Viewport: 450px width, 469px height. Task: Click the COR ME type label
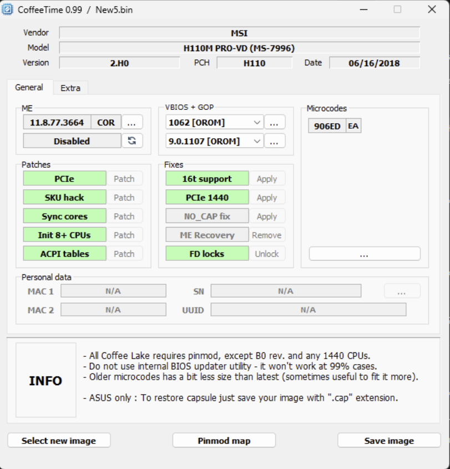click(x=105, y=123)
